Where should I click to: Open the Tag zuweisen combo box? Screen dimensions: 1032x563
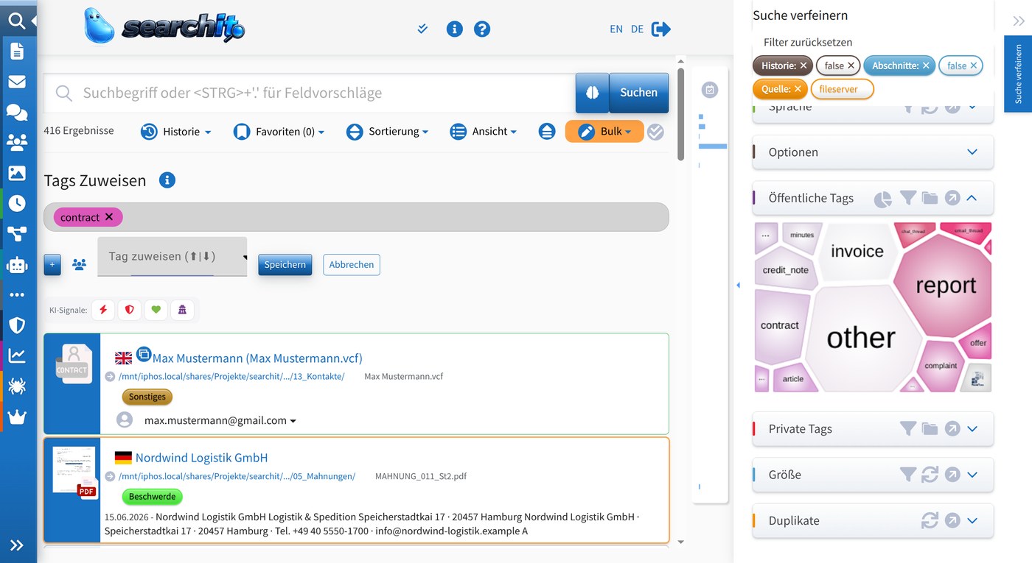click(172, 256)
